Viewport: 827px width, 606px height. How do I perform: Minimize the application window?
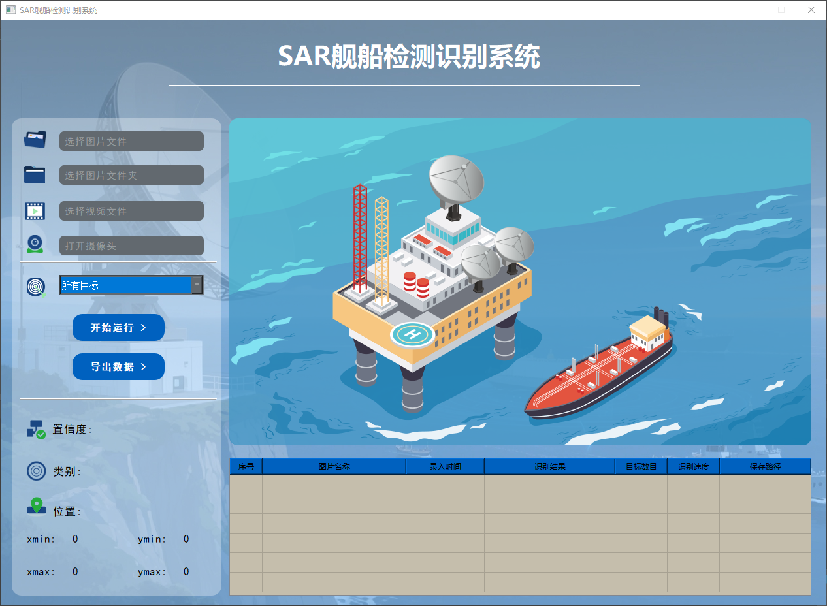752,10
